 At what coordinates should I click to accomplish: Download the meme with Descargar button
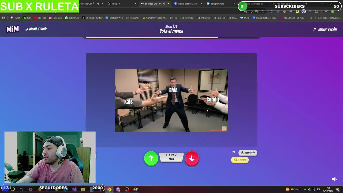[248, 153]
